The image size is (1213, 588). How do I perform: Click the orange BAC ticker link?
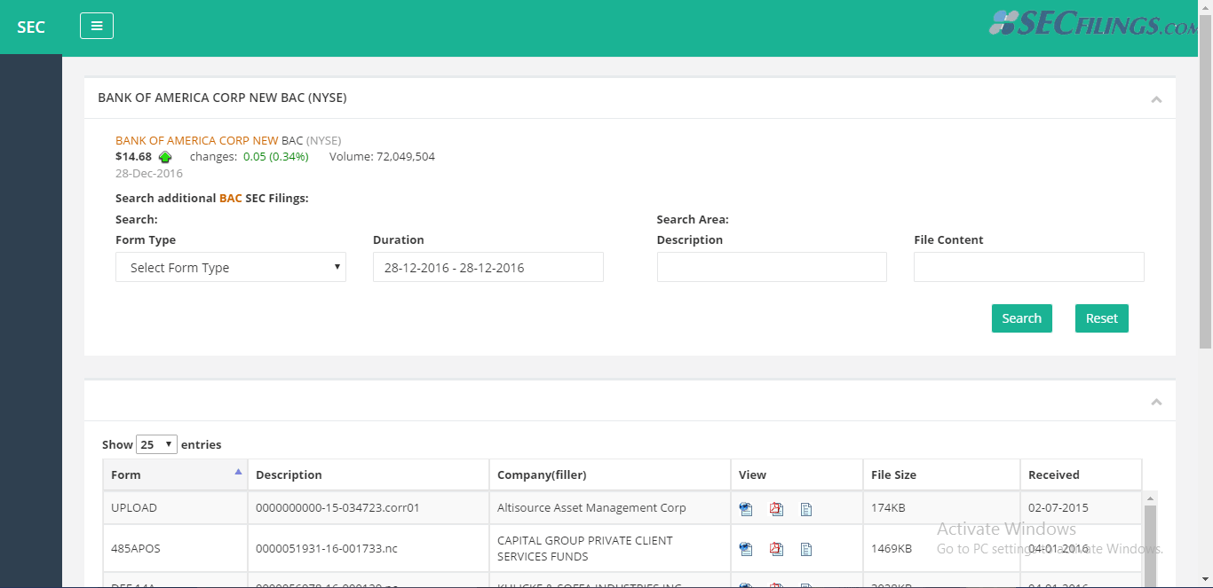(231, 199)
